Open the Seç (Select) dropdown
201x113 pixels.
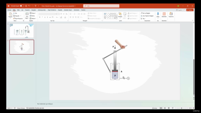pos(143,19)
